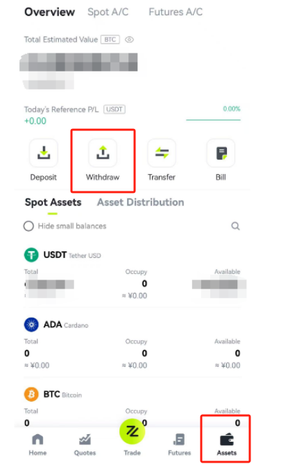Open the Asset Distribution tab
Viewport: 281px width, 464px height.
(x=141, y=203)
